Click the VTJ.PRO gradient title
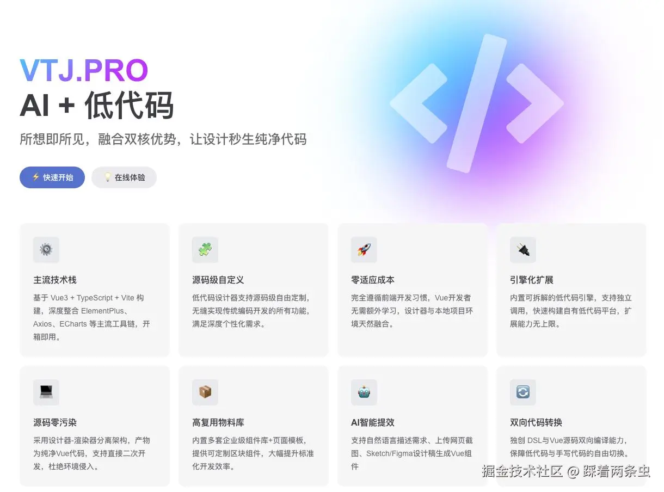Viewport: 664px width, 492px height. coord(84,70)
